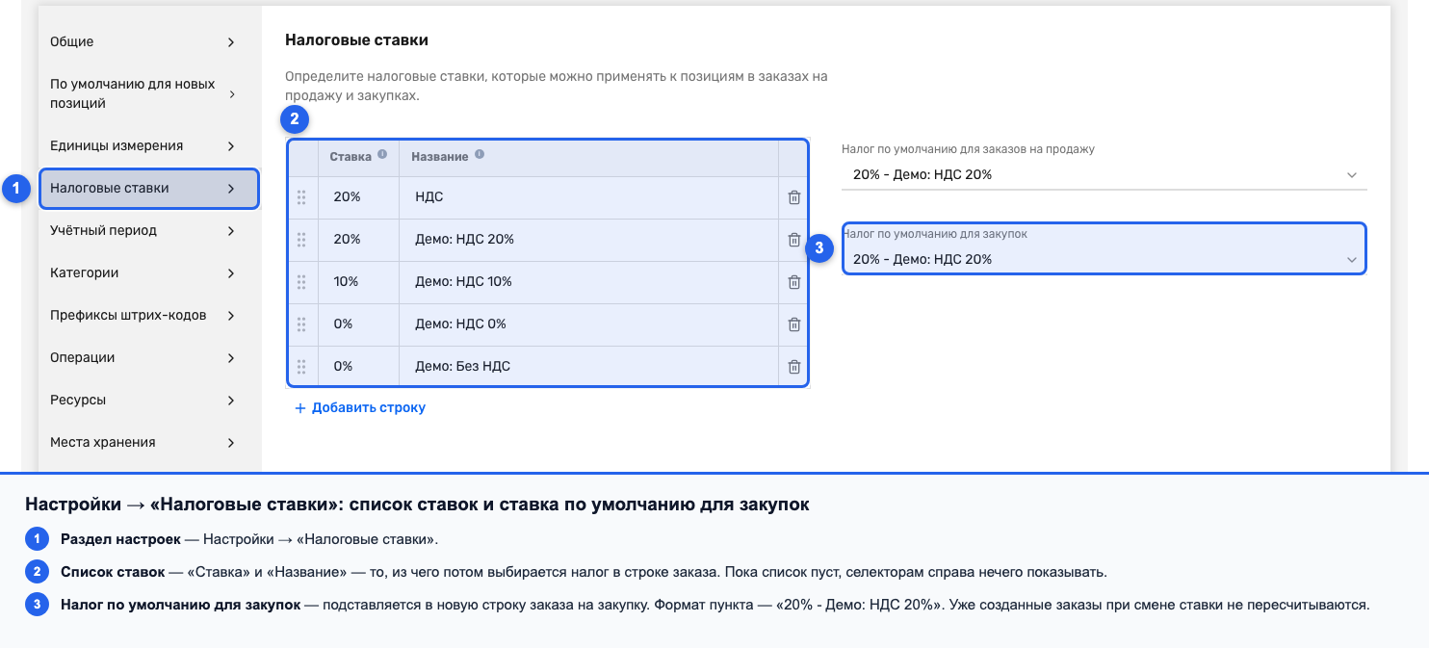Screen dimensions: 1429x648
Task: Grab drag handle of НДС row
Action: 301,197
